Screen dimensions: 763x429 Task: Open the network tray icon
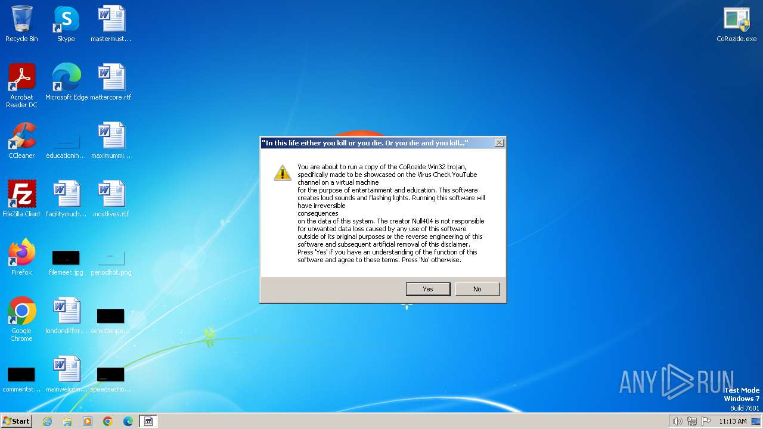[x=692, y=421]
